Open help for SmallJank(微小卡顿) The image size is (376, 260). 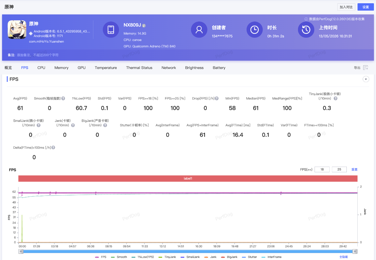(39, 125)
